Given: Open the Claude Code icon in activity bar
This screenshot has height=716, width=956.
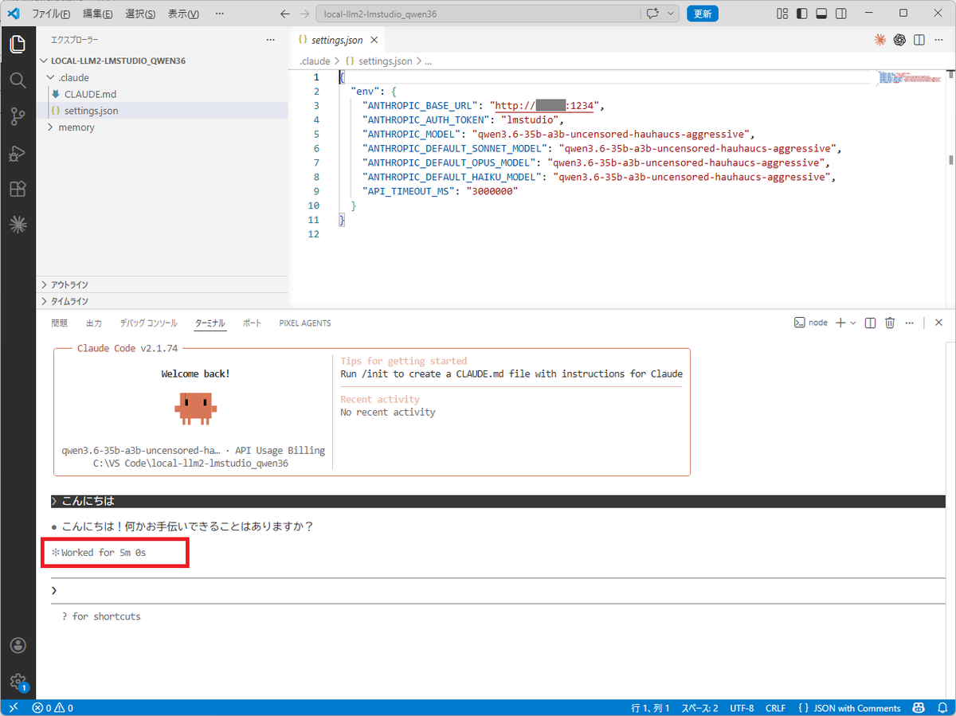Looking at the screenshot, I should pyautogui.click(x=18, y=225).
